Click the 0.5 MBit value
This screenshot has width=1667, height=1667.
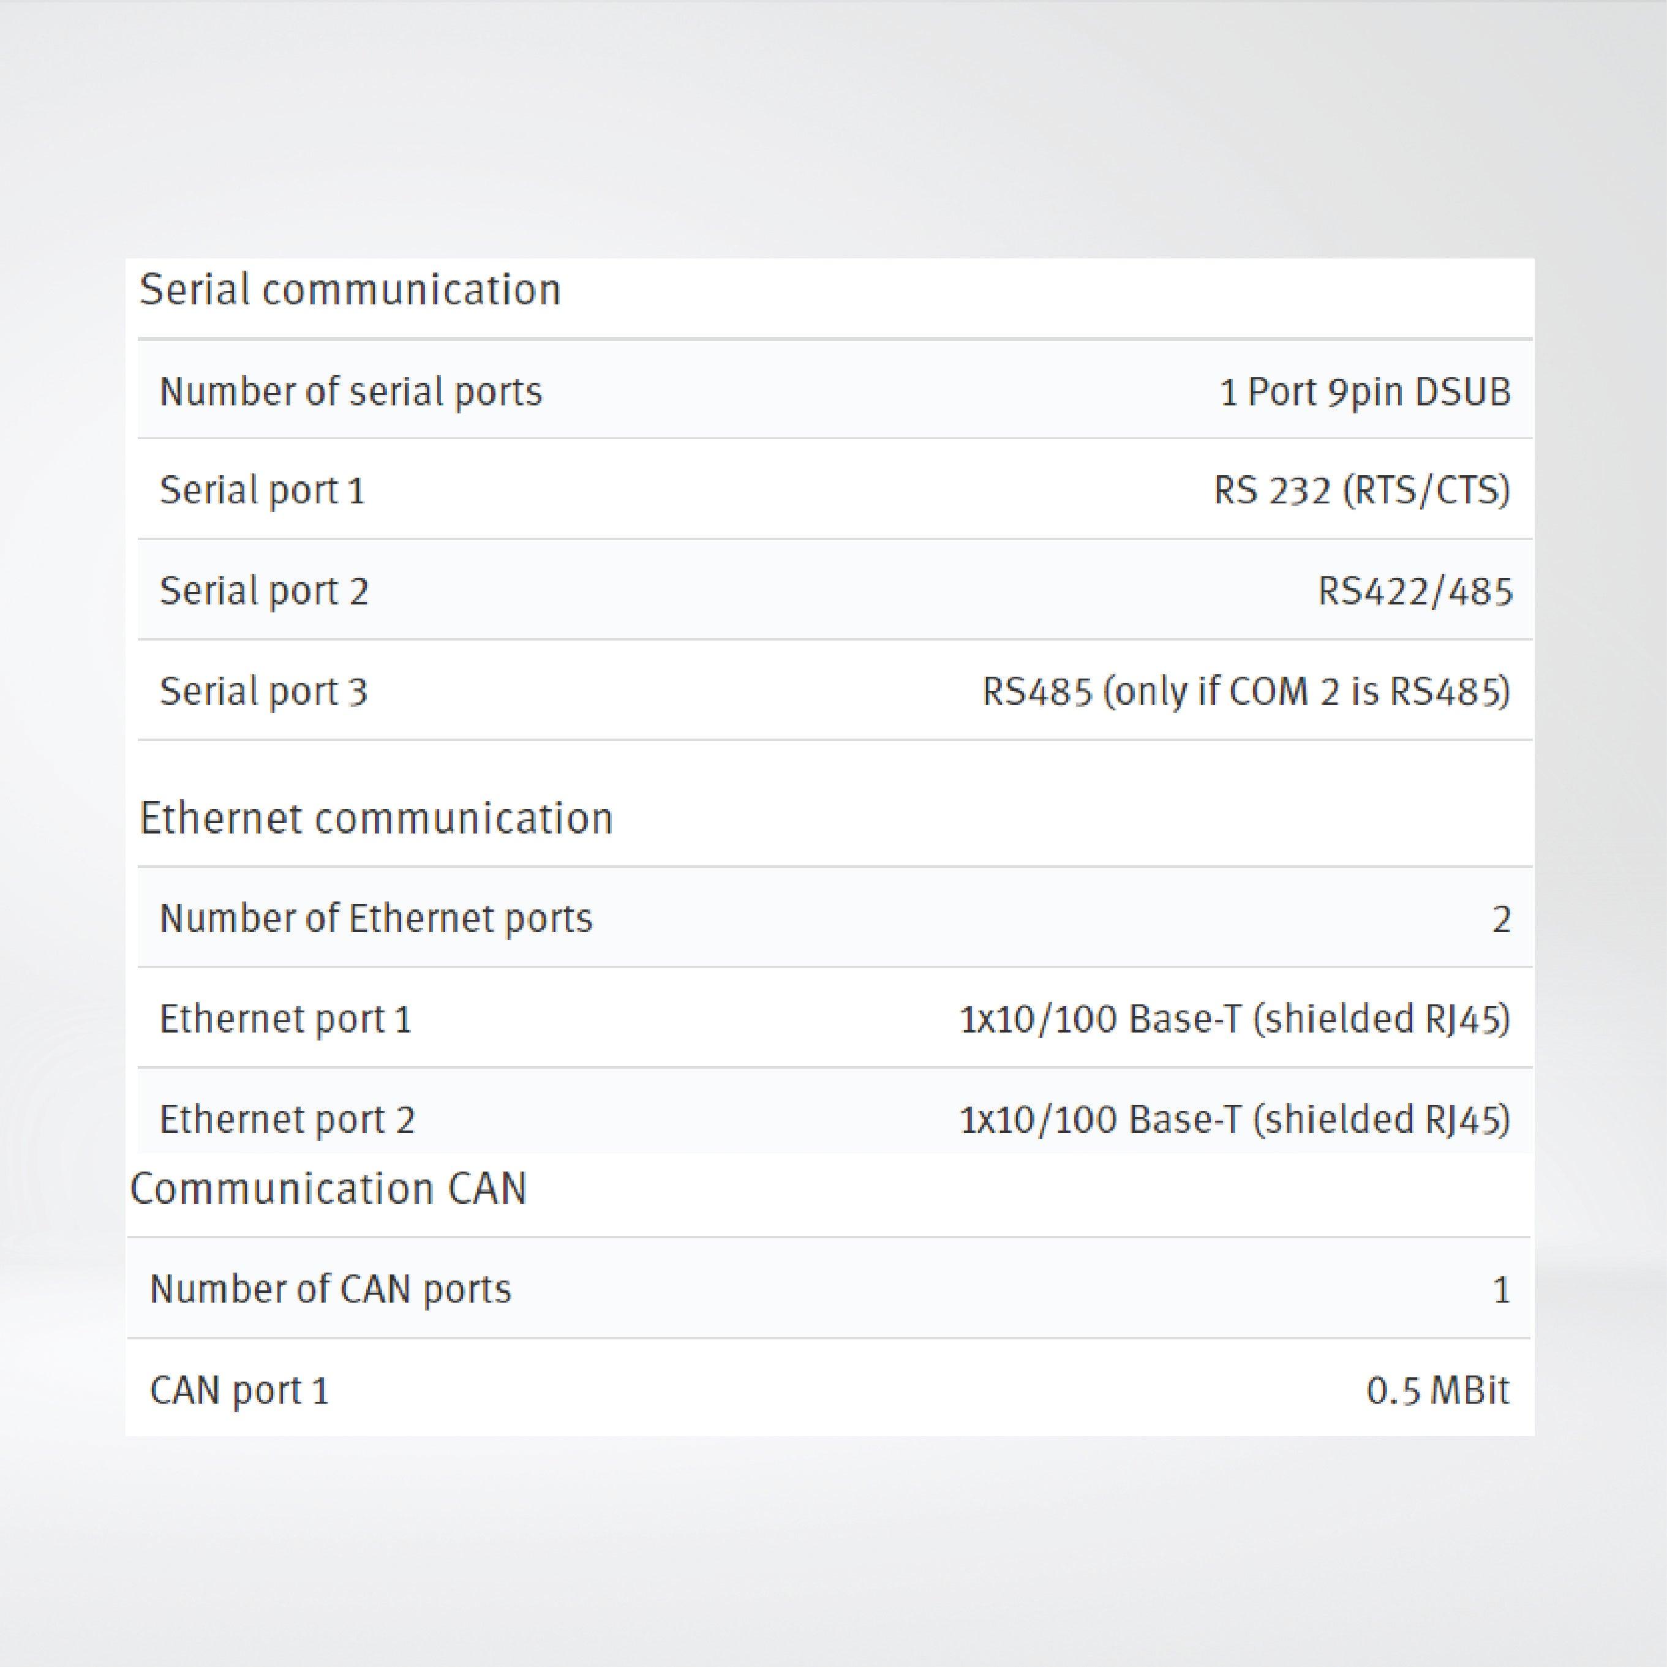tap(1437, 1391)
